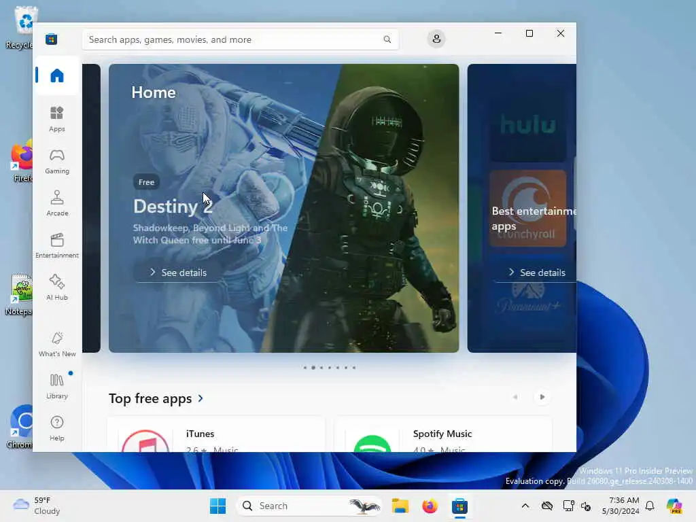The image size is (696, 522).
Task: Open the Arcade section
Action: click(x=57, y=203)
